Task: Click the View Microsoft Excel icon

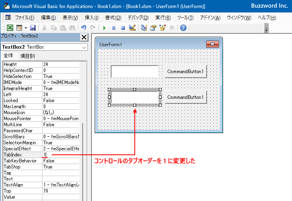Action: click(x=10, y=28)
